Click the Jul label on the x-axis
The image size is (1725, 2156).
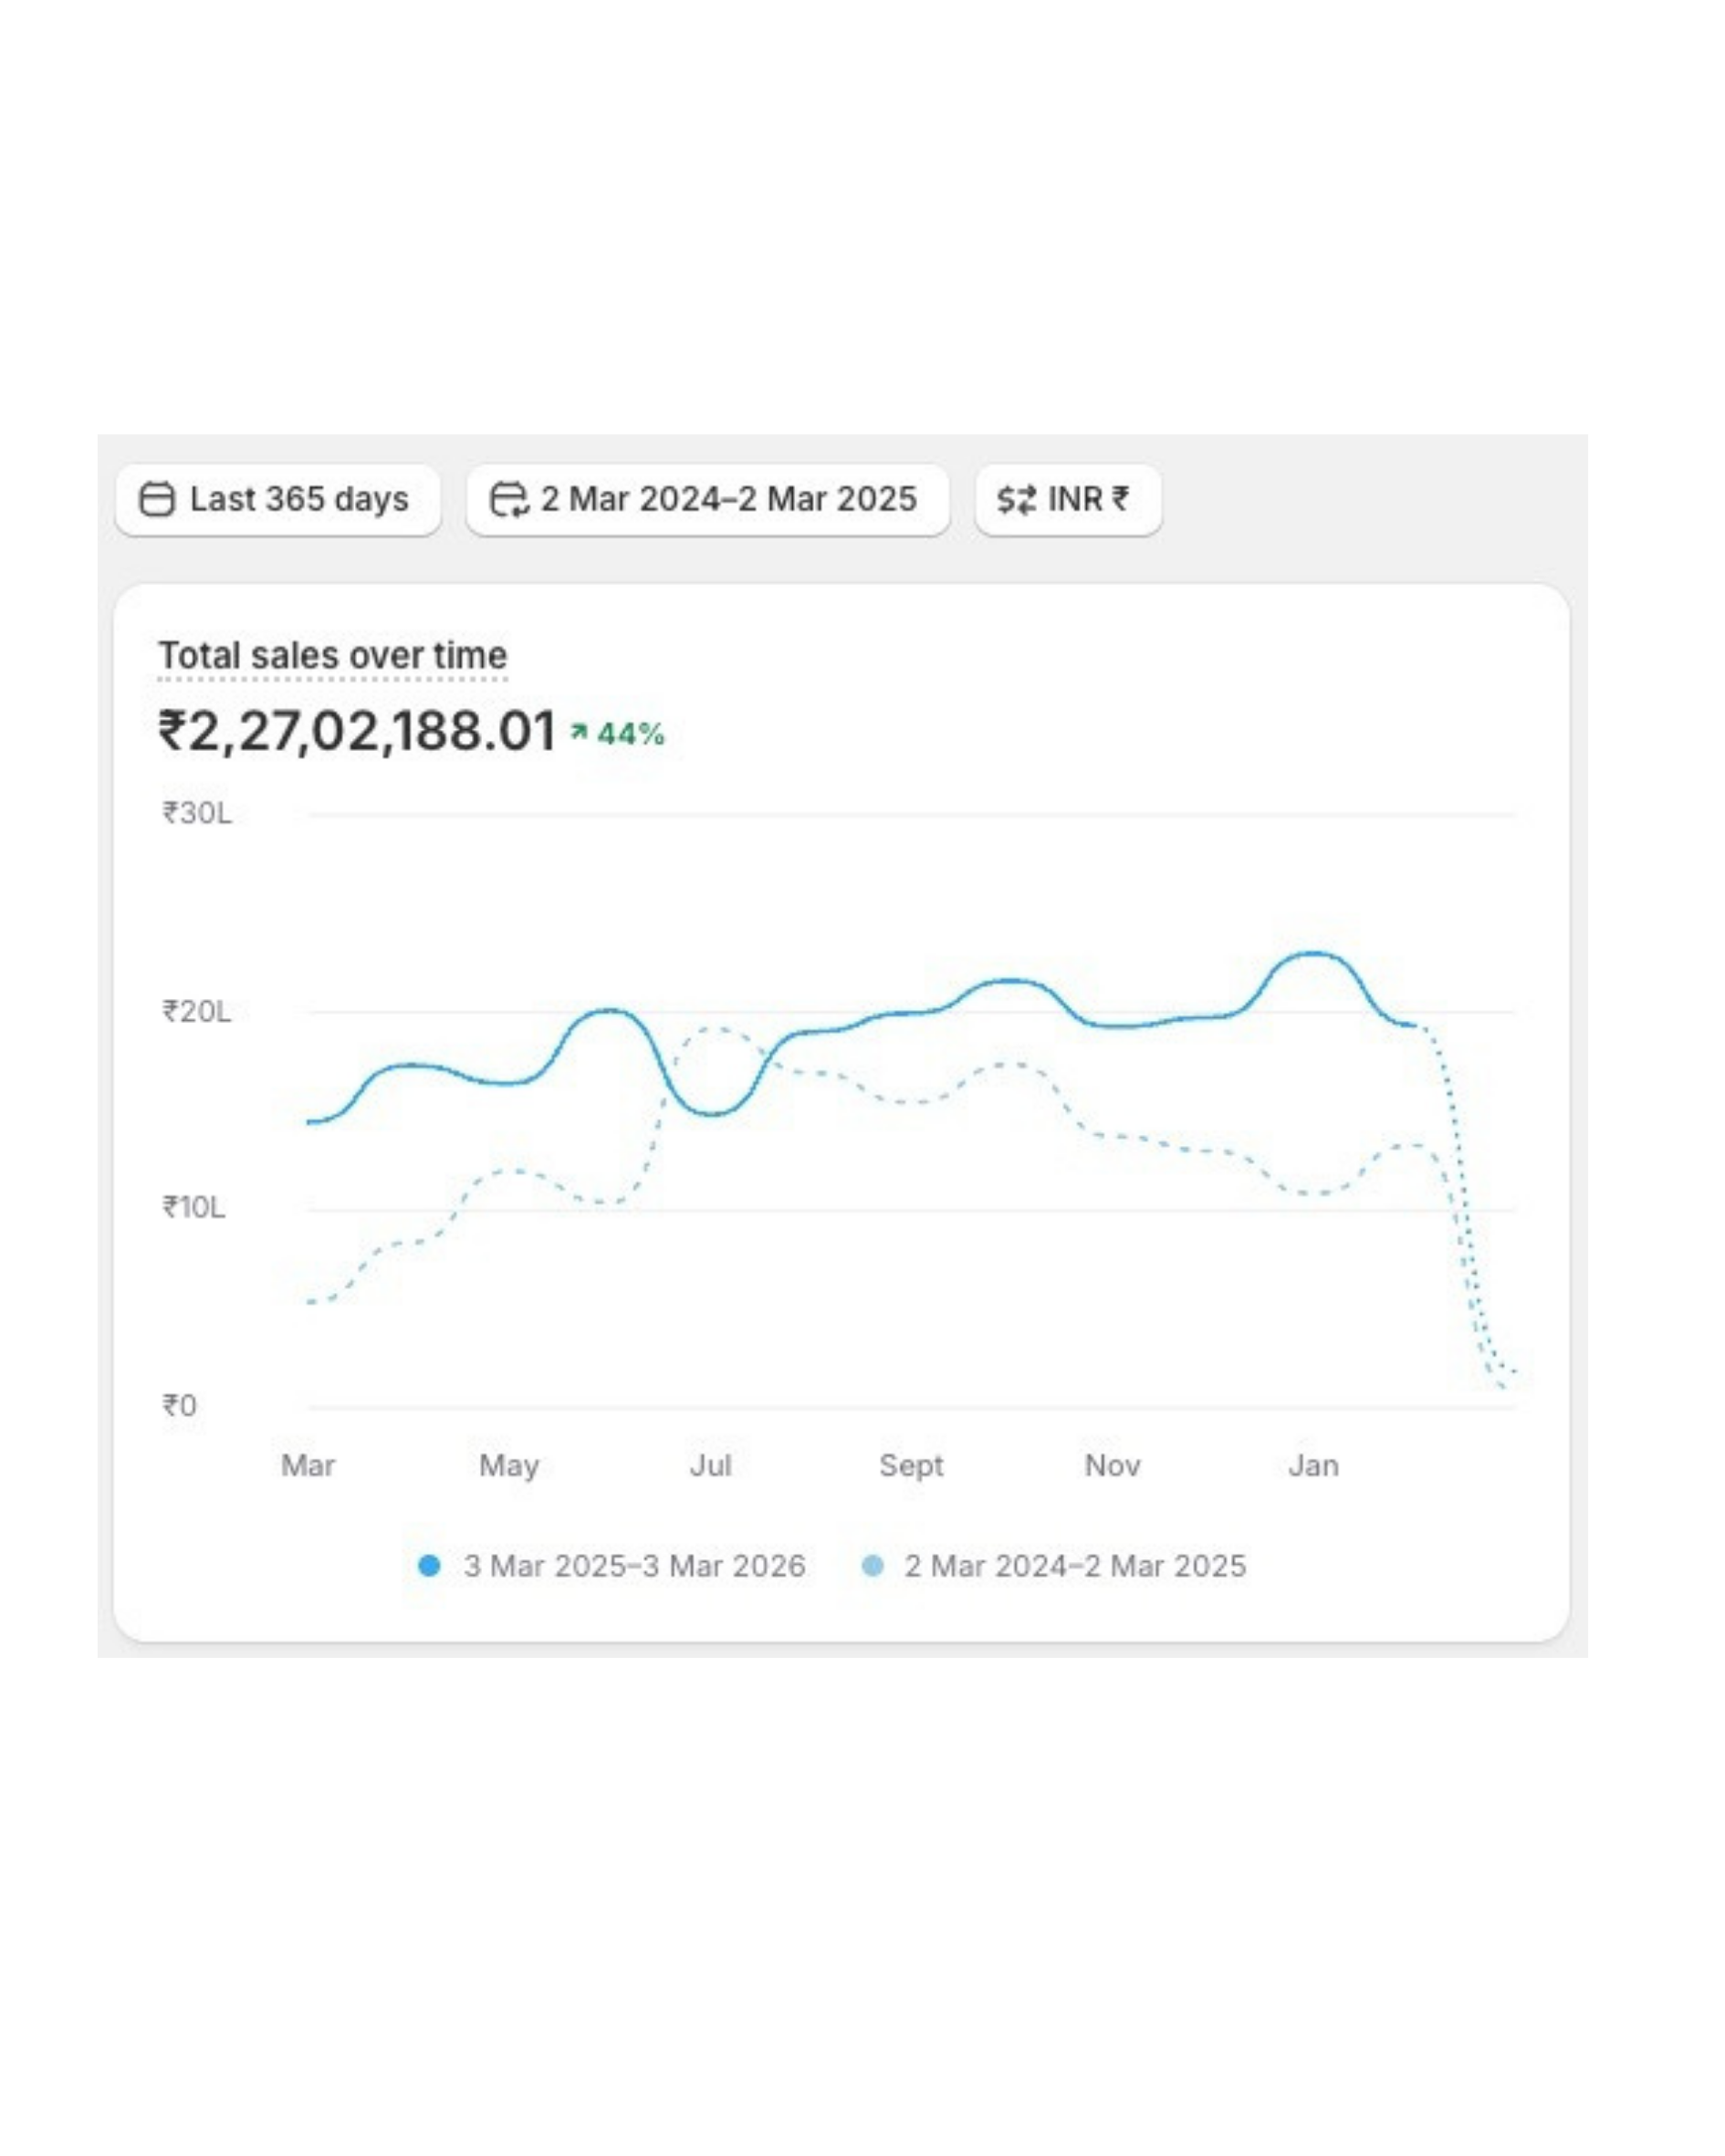[x=710, y=1466]
